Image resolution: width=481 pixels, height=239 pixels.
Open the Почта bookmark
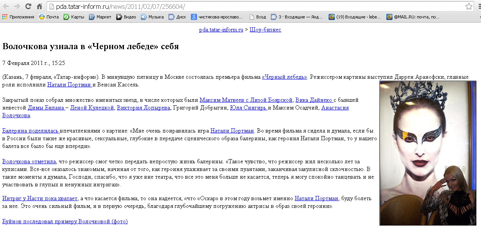click(x=49, y=17)
